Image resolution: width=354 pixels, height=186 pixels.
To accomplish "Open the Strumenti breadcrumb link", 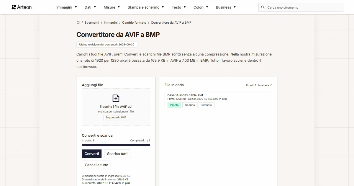I will (x=92, y=22).
